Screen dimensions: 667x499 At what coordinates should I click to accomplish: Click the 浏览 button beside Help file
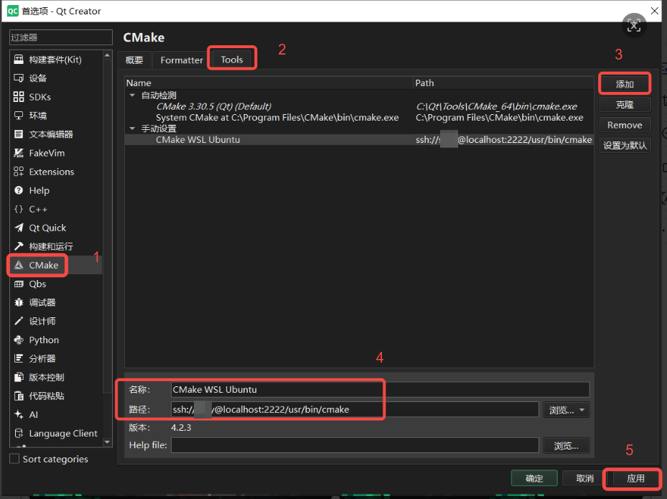(x=566, y=446)
